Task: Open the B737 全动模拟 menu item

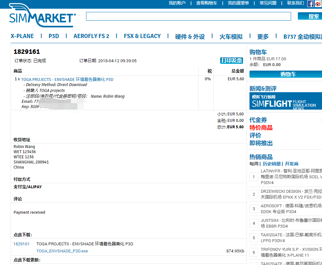Action: pos(303,36)
